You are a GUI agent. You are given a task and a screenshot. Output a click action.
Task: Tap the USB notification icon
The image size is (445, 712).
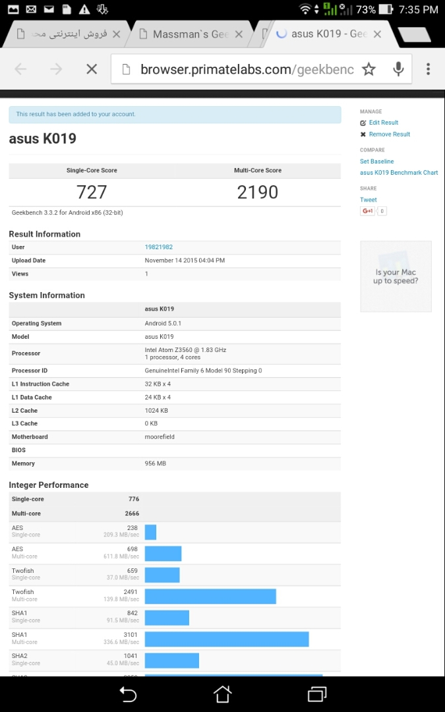(103, 9)
